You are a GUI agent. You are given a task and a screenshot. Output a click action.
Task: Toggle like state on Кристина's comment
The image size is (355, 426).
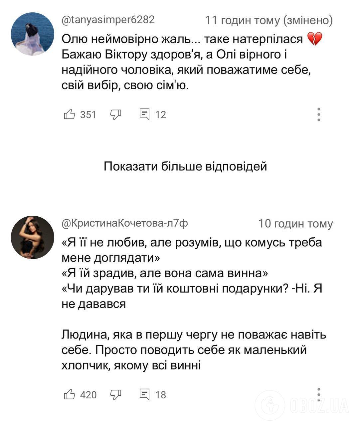click(70, 394)
